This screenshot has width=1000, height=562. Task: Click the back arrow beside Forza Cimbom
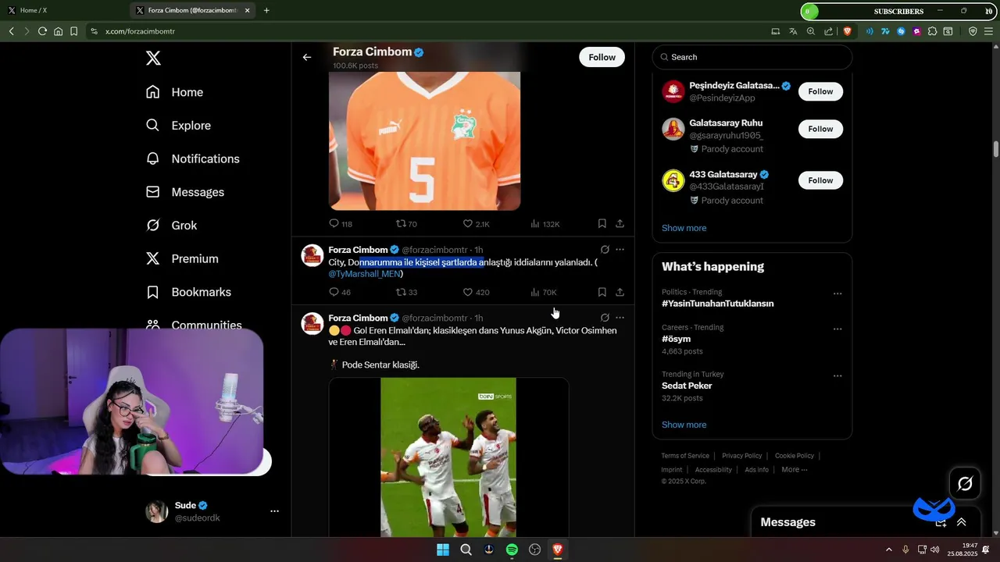[307, 57]
